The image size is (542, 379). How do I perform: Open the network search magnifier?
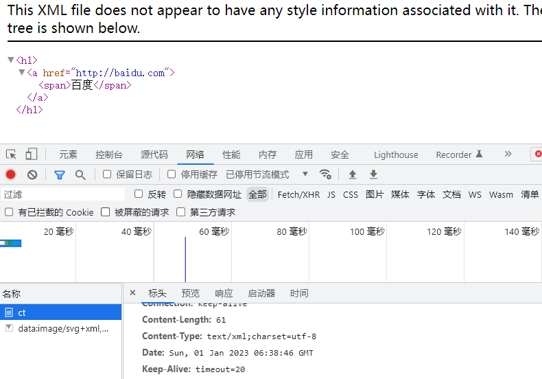coord(80,174)
